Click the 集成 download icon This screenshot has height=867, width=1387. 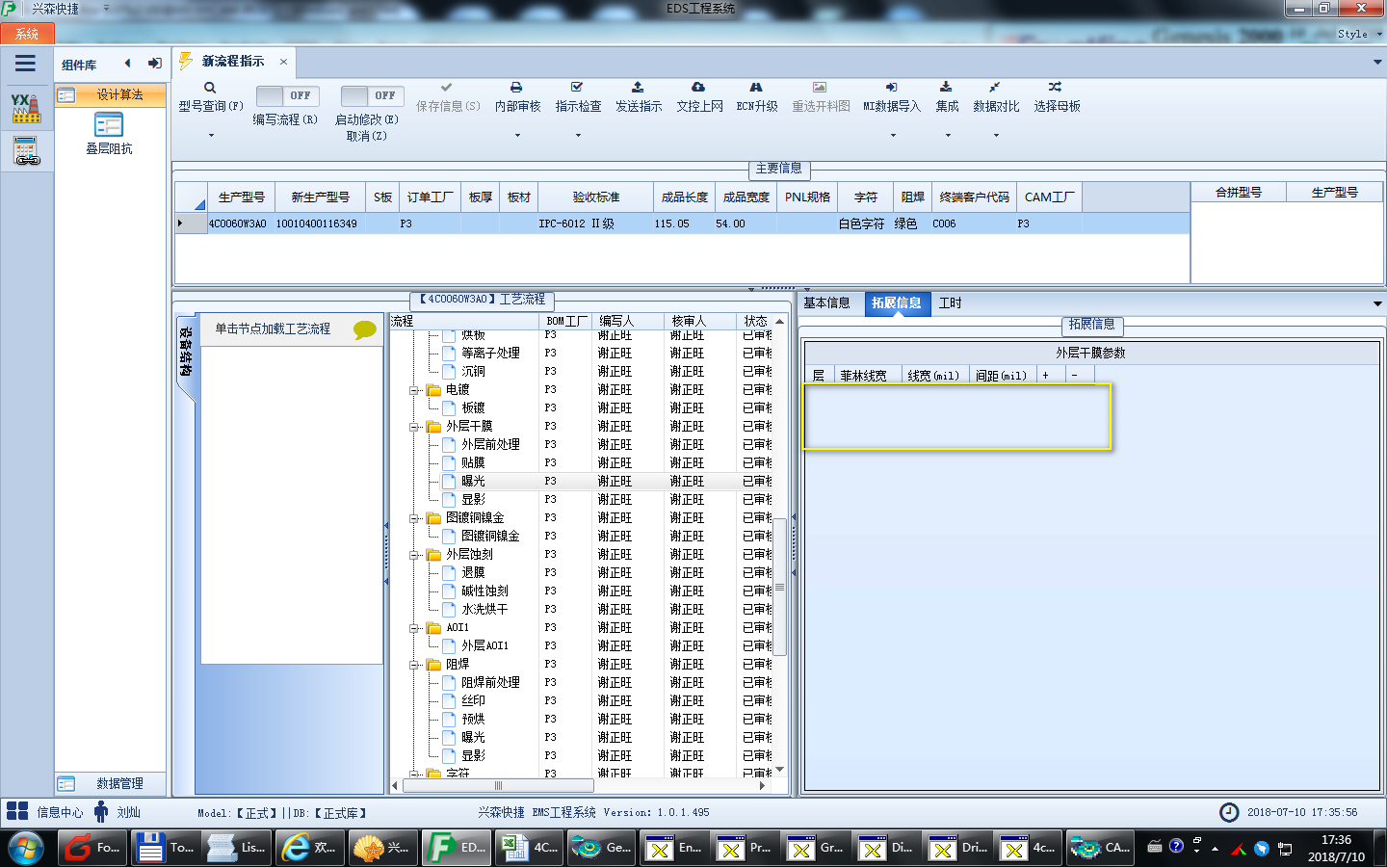pos(946,88)
